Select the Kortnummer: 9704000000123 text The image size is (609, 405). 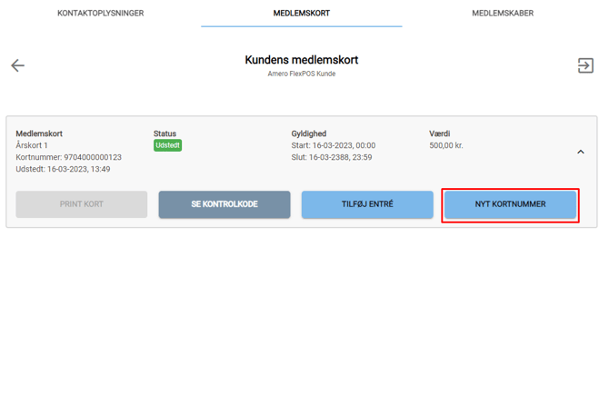(69, 157)
